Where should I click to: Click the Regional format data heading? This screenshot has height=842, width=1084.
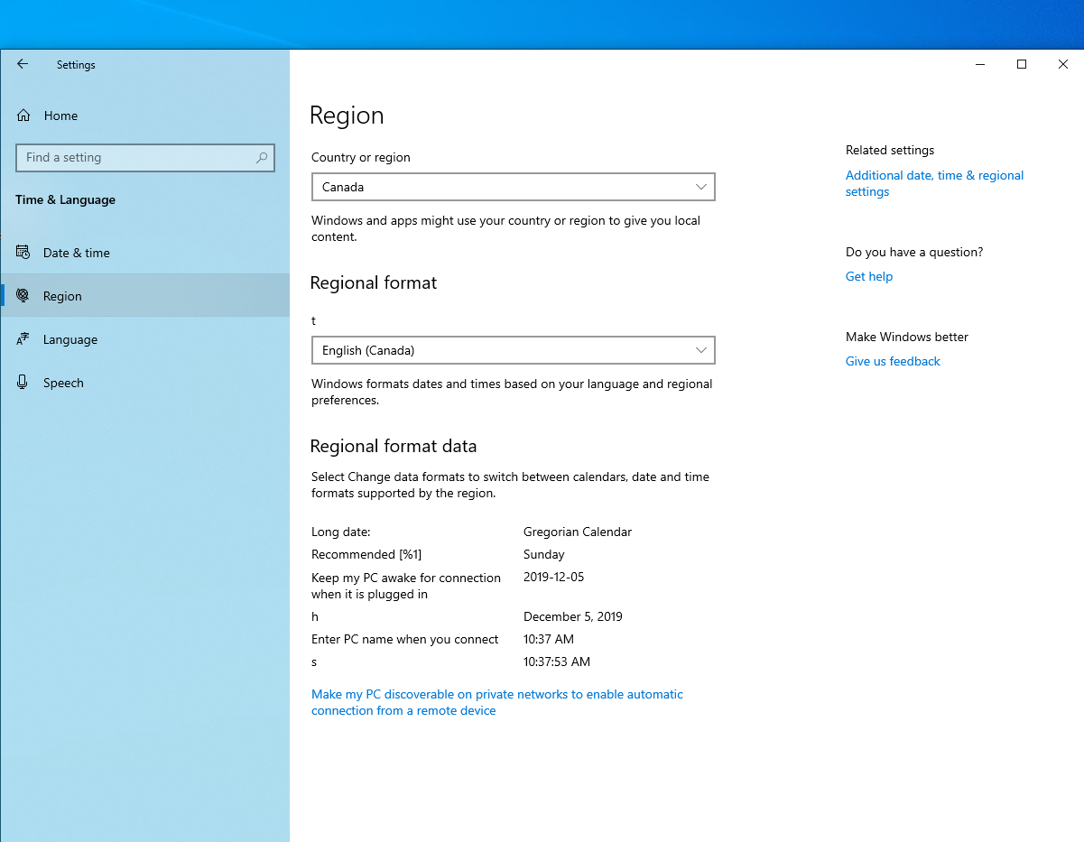(394, 446)
